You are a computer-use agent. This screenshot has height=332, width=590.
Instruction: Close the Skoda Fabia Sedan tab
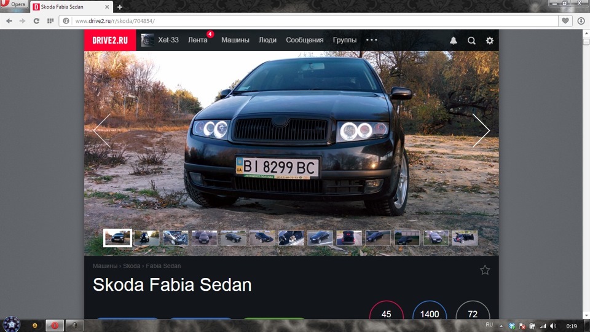(107, 7)
